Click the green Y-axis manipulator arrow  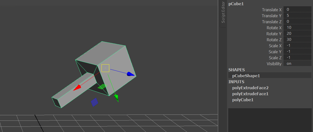(x=116, y=98)
